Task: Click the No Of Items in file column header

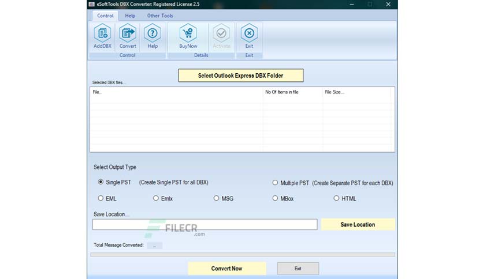Action: click(293, 92)
